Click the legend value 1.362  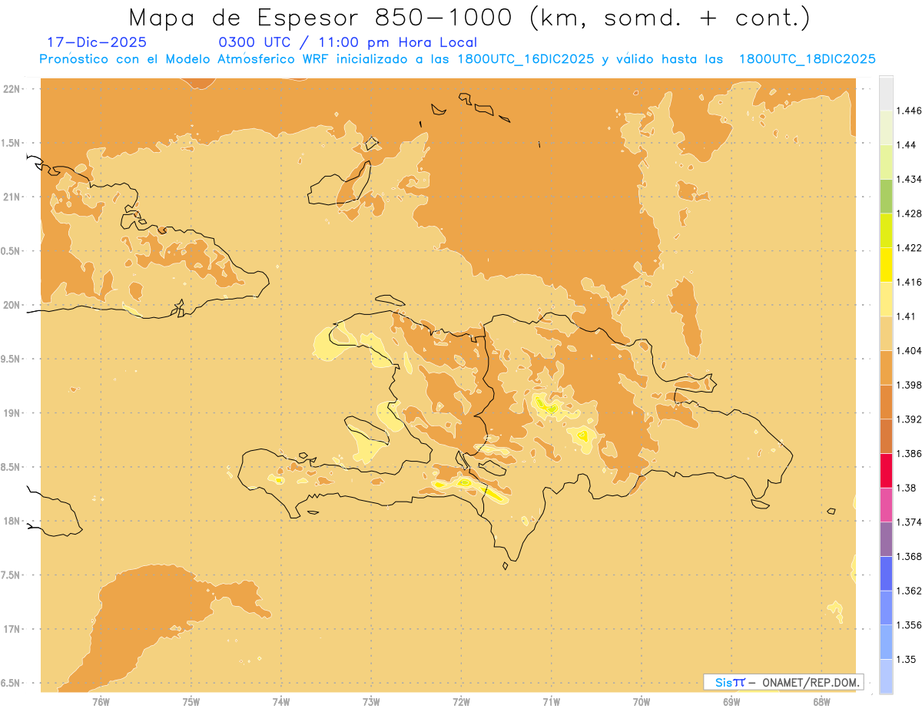coord(909,591)
